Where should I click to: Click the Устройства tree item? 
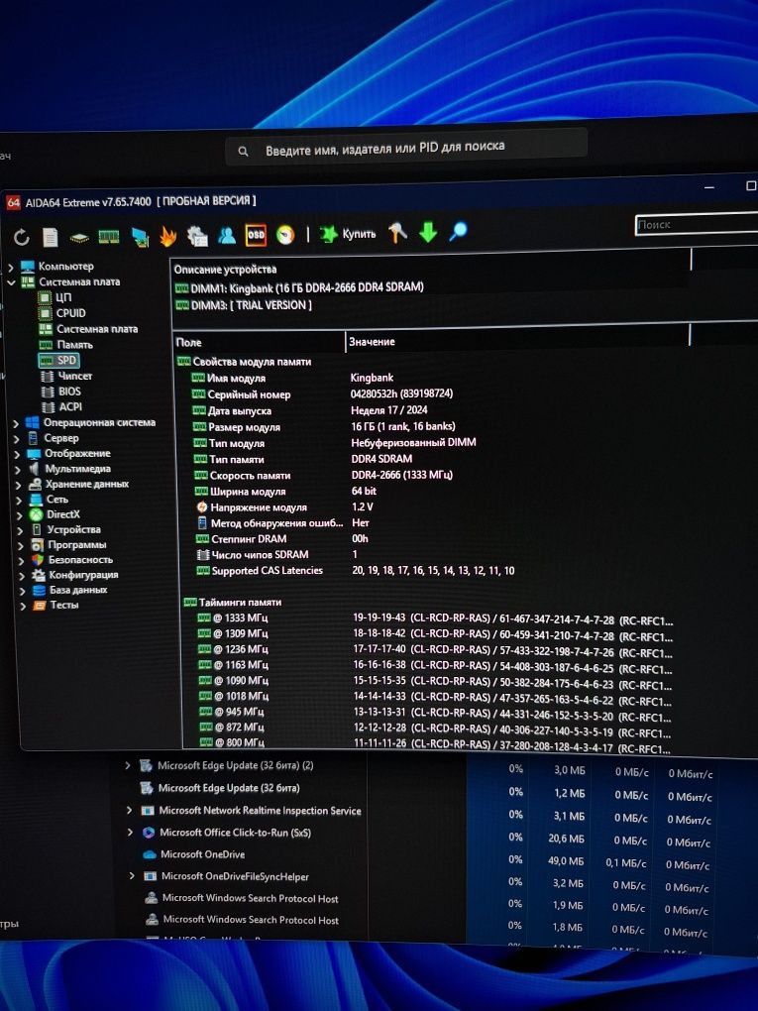click(x=73, y=529)
